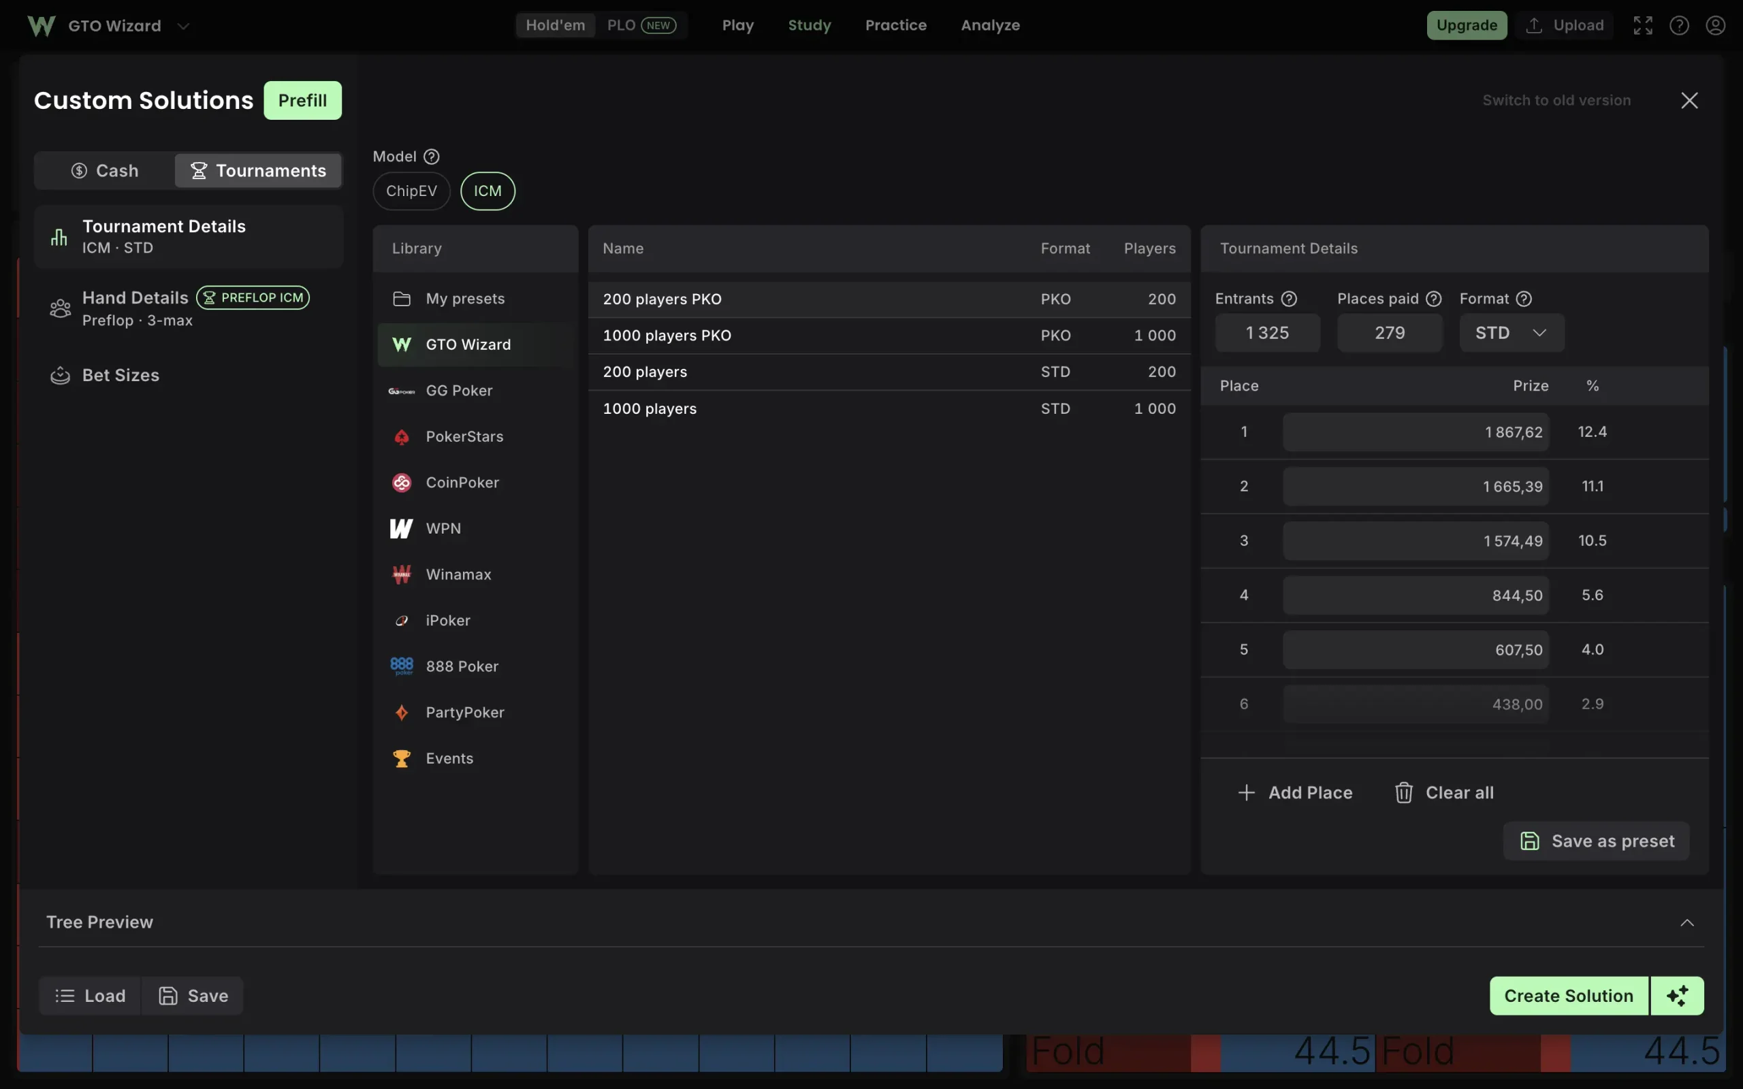This screenshot has height=1089, width=1743.
Task: Expand the GTO Wizard top-left menu chevron
Action: point(184,27)
